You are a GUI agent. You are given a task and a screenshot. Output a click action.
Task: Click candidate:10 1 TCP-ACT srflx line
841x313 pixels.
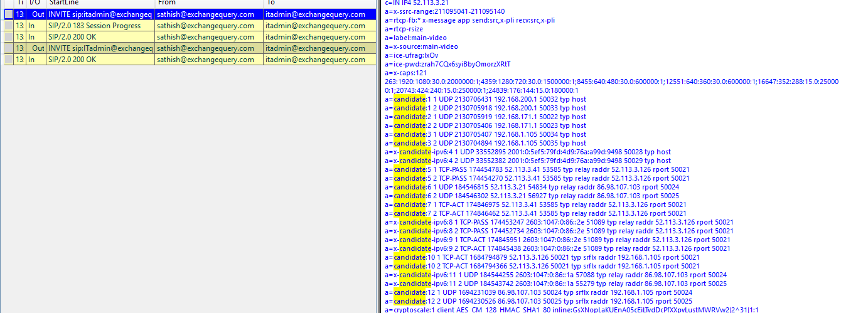tap(542, 257)
